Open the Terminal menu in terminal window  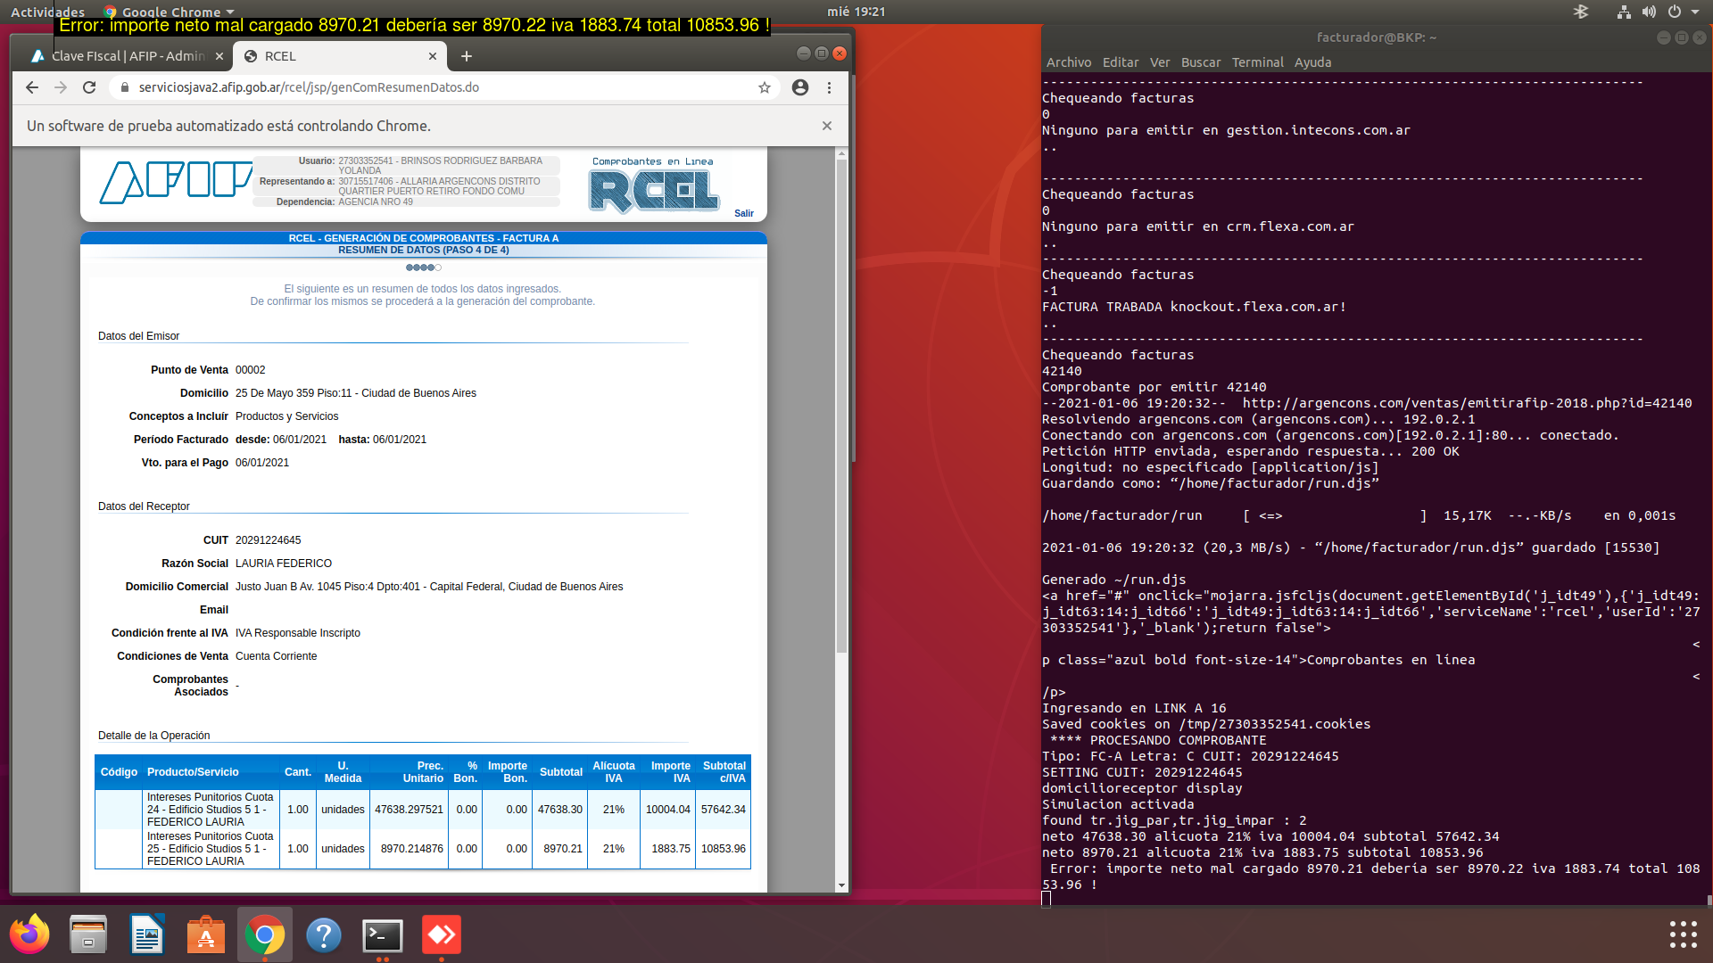click(x=1258, y=62)
